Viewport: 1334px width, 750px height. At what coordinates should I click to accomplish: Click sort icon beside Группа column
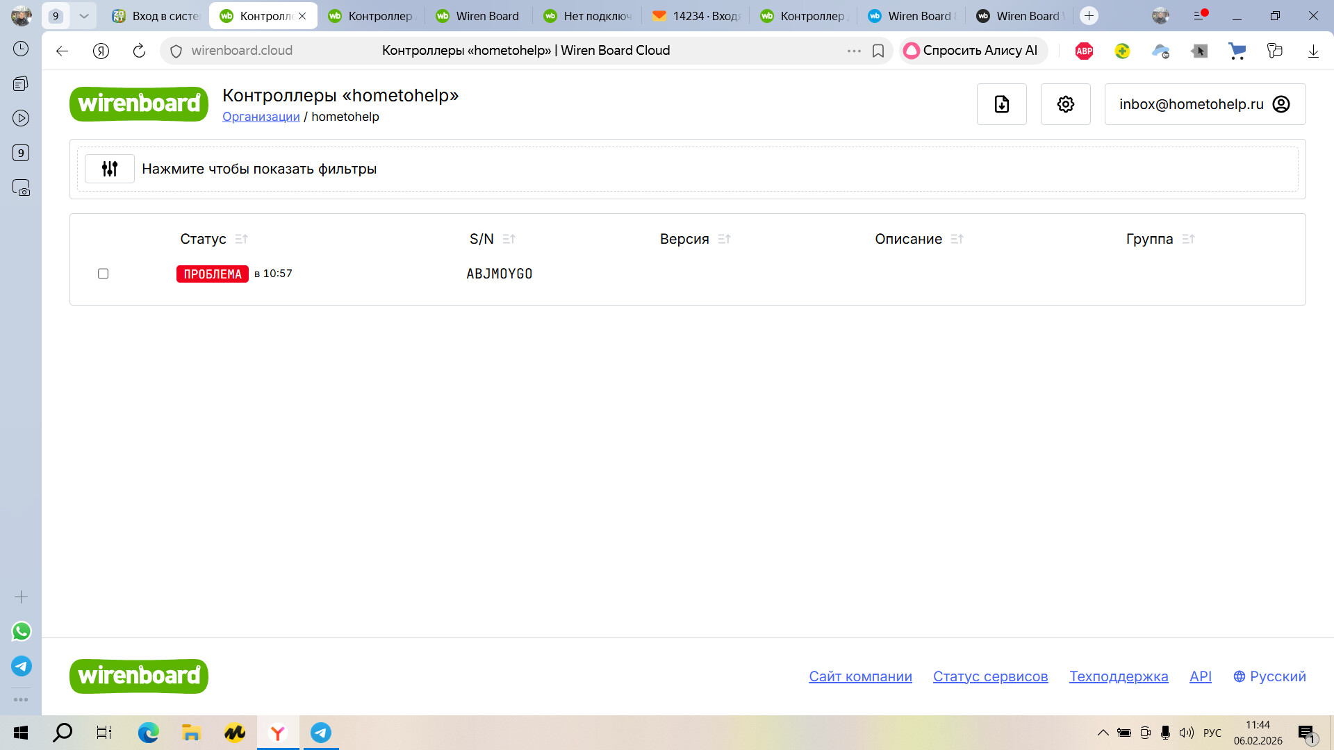1188,239
